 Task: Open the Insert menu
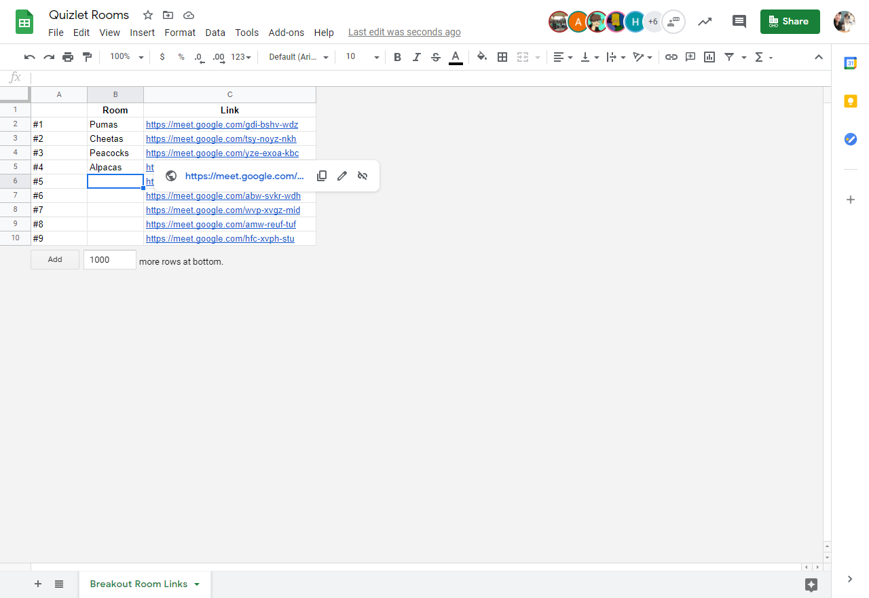pyautogui.click(x=143, y=33)
